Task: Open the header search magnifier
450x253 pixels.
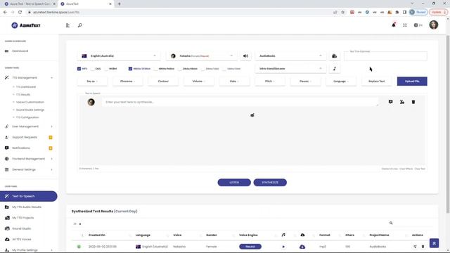Action: tap(79, 25)
